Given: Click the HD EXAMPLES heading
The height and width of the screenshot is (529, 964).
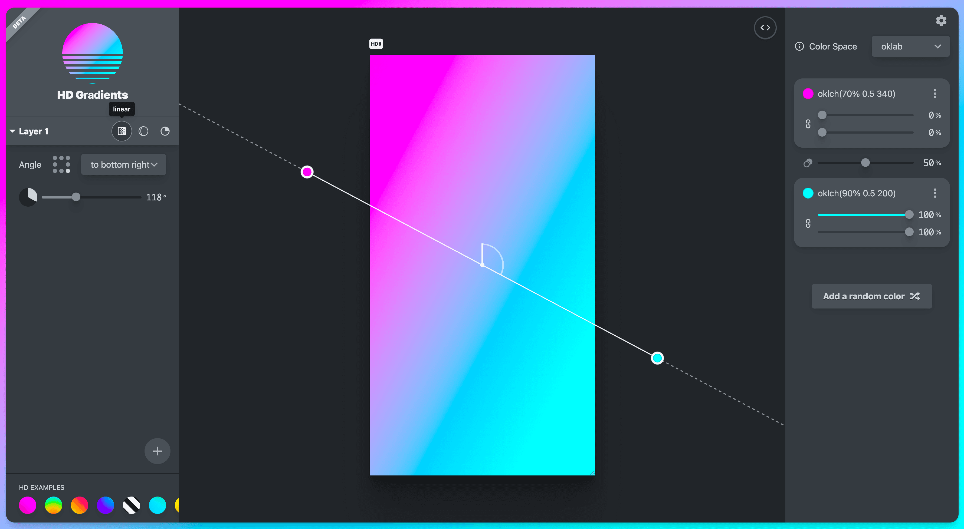Looking at the screenshot, I should coord(41,488).
